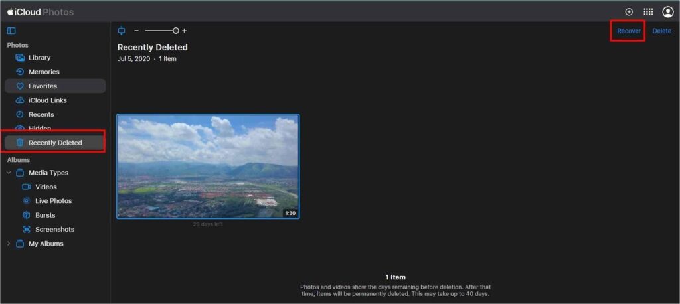Click the Delete button
This screenshot has height=304, width=680.
click(661, 31)
